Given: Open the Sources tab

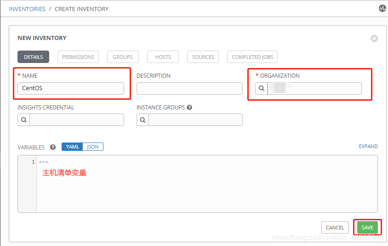Looking at the screenshot, I should click(203, 57).
